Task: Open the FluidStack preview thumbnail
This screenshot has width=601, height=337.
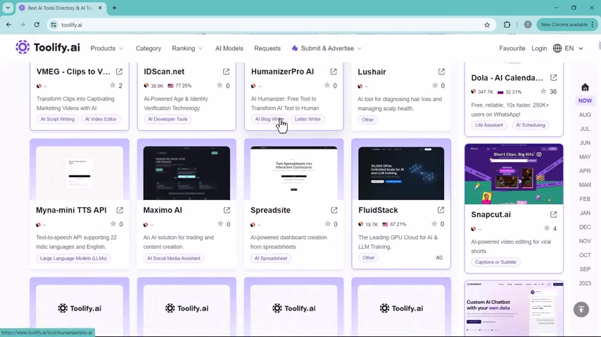Action: [401, 173]
